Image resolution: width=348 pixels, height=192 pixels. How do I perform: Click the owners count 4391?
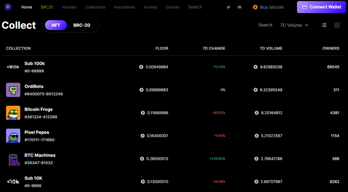coord(335,113)
